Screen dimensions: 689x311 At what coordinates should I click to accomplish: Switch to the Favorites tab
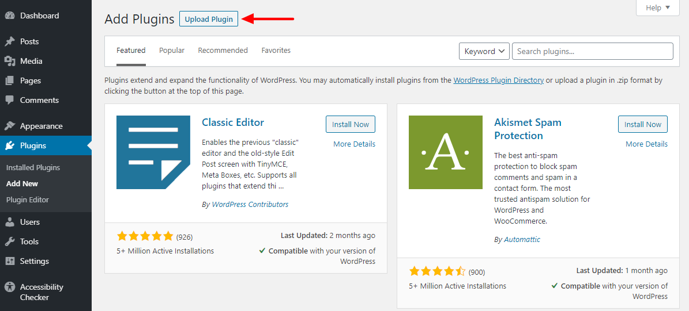(x=276, y=51)
